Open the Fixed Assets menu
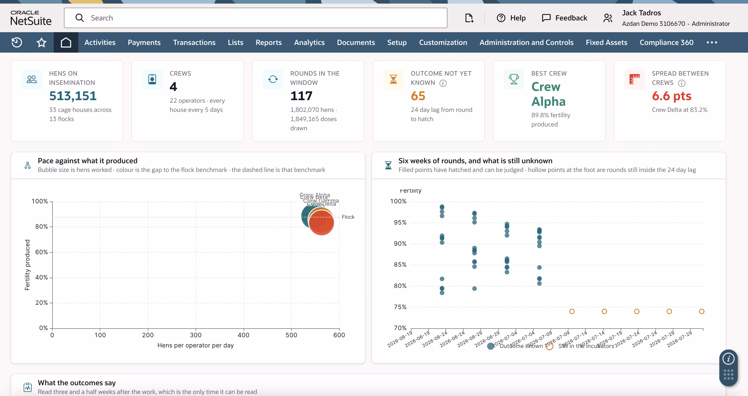This screenshot has width=748, height=396. [607, 42]
